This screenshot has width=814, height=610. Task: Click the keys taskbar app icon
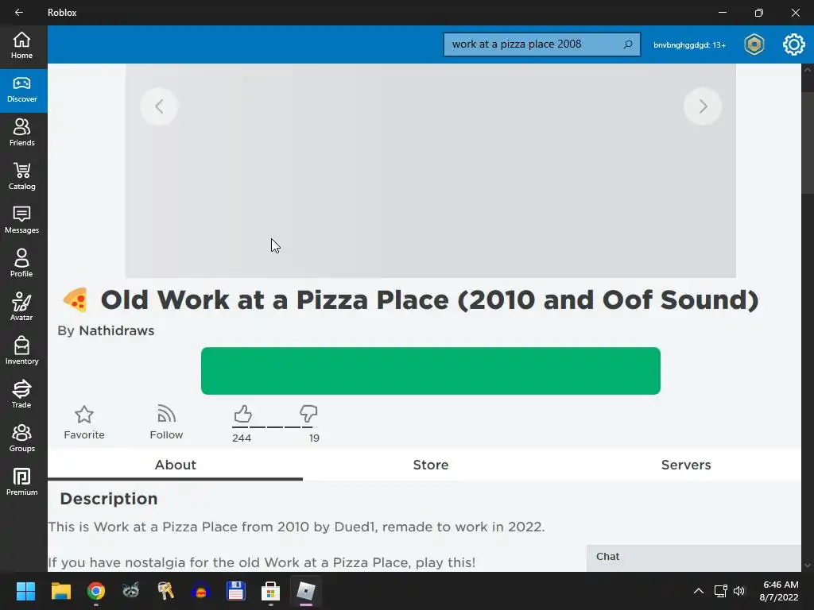click(165, 591)
